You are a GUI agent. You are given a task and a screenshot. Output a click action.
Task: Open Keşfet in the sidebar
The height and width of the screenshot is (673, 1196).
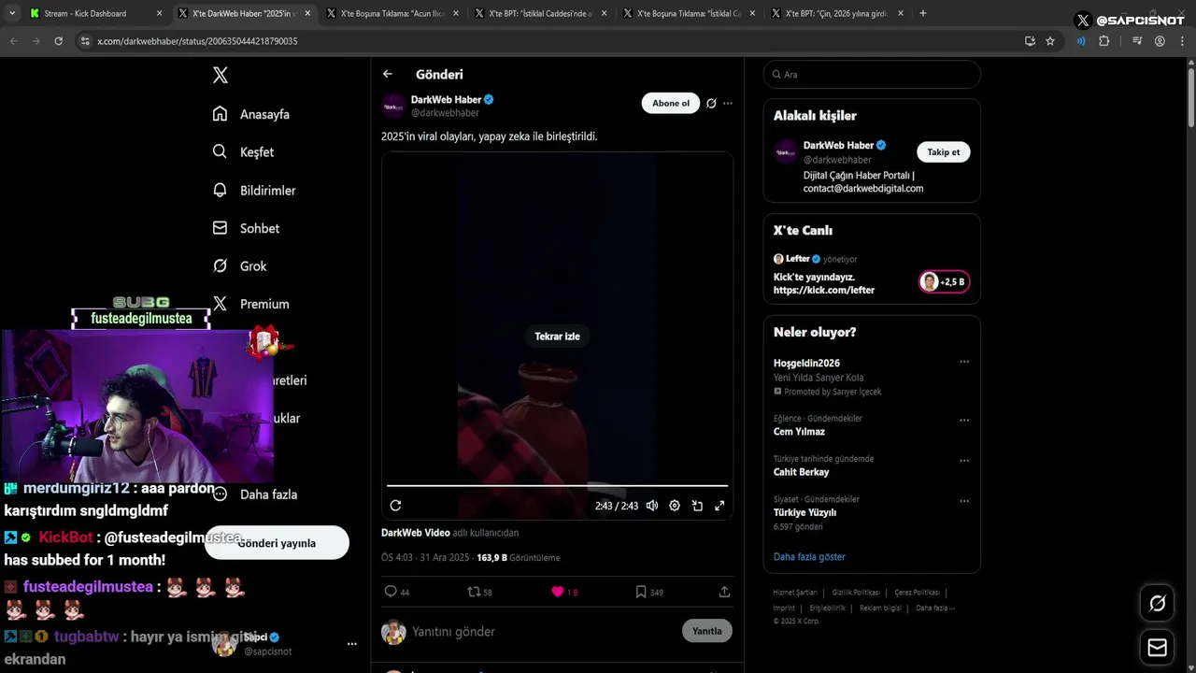click(x=243, y=151)
